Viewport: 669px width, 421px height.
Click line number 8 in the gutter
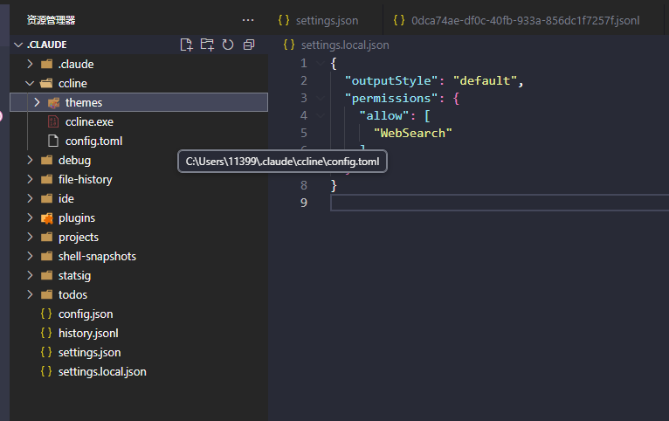point(304,185)
